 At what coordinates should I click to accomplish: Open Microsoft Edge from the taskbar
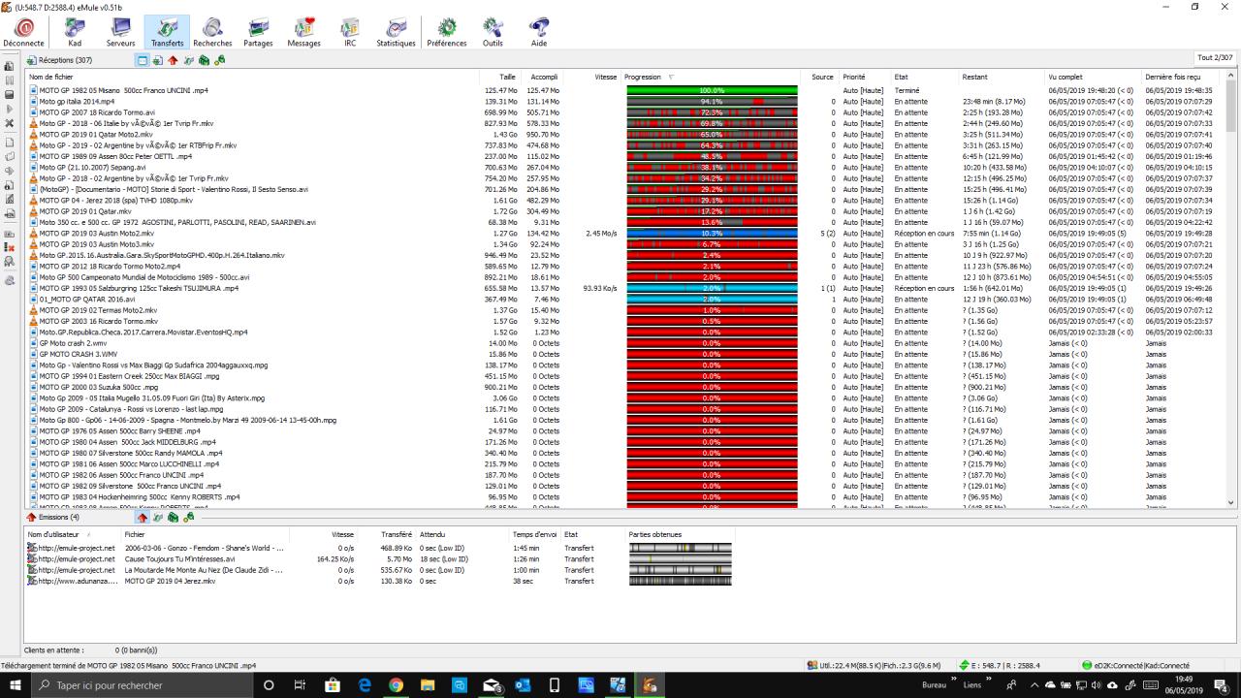365,684
